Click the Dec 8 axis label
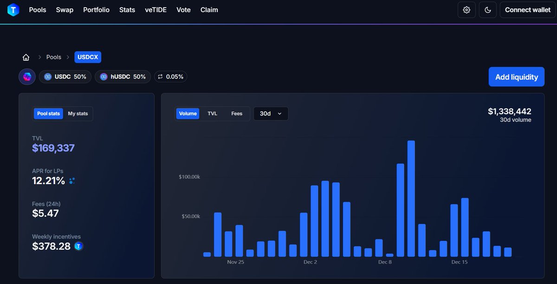The width and height of the screenshot is (557, 284). [385, 262]
